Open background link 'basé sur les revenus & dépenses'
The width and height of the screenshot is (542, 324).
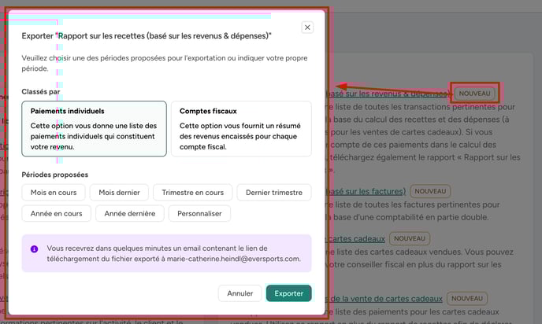point(388,94)
